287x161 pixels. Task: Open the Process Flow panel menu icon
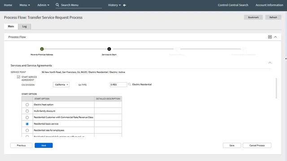click(x=270, y=37)
